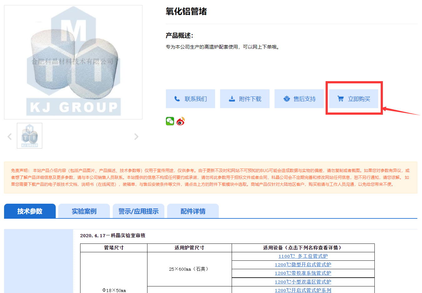422x293 pixels.
Task: Open the 警示/应用提示 tab
Action: click(x=138, y=211)
